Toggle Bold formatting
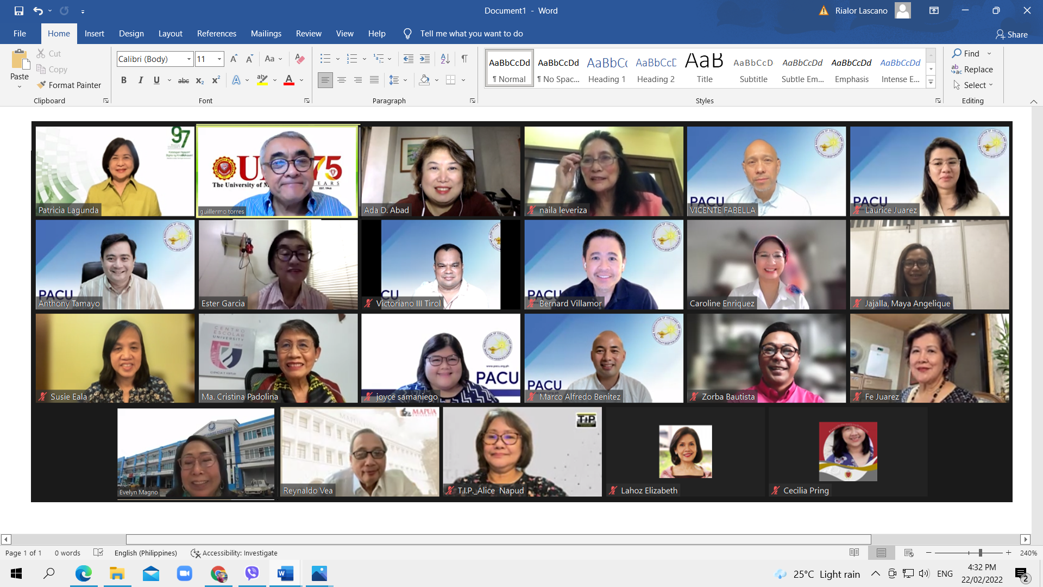Image resolution: width=1043 pixels, height=587 pixels. coord(124,80)
